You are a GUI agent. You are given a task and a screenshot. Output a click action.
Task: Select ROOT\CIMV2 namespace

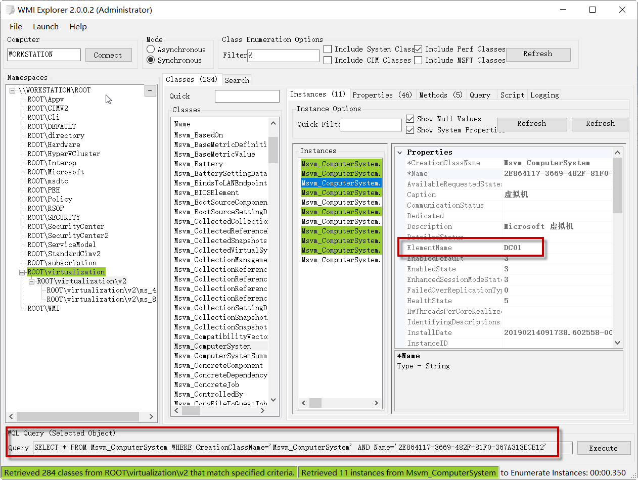tap(48, 109)
